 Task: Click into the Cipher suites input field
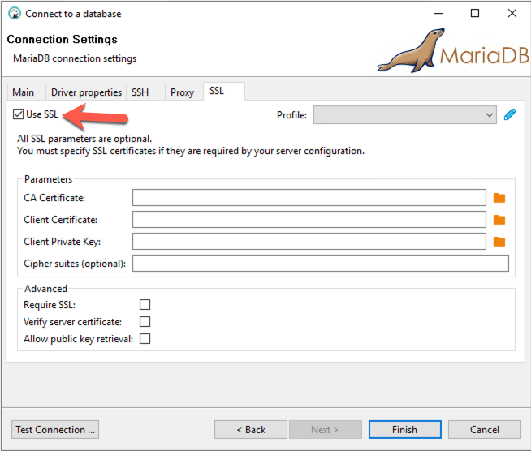pyautogui.click(x=320, y=264)
